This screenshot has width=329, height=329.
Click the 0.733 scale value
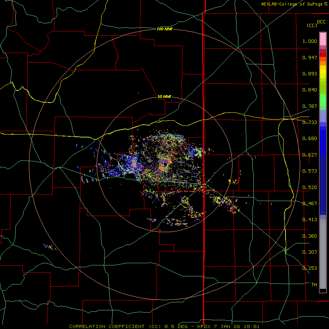(310, 122)
